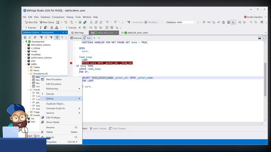Viewport: 271px width, 152px height.
Task: Collapse the Development connection node
Action: [24, 42]
